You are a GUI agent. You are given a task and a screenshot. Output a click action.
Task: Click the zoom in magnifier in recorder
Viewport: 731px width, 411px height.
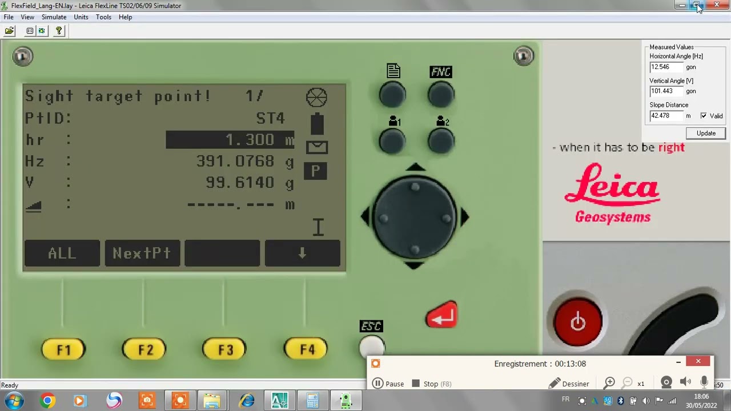610,383
